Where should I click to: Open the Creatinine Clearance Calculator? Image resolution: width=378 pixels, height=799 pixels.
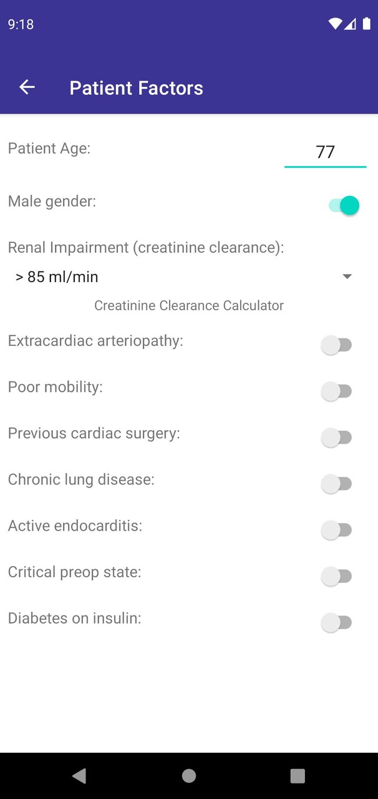(188, 305)
